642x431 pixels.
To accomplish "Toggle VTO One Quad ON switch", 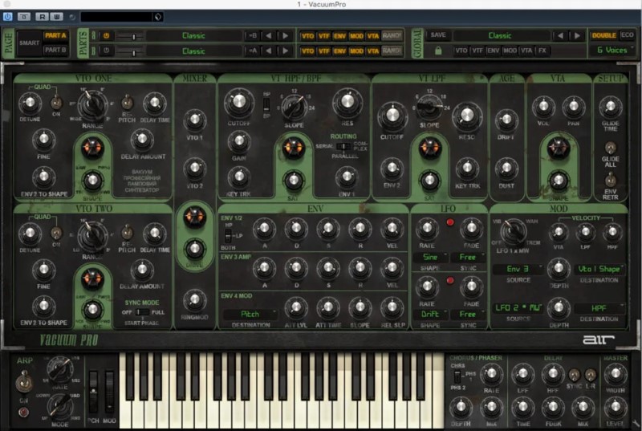I will tap(56, 103).
